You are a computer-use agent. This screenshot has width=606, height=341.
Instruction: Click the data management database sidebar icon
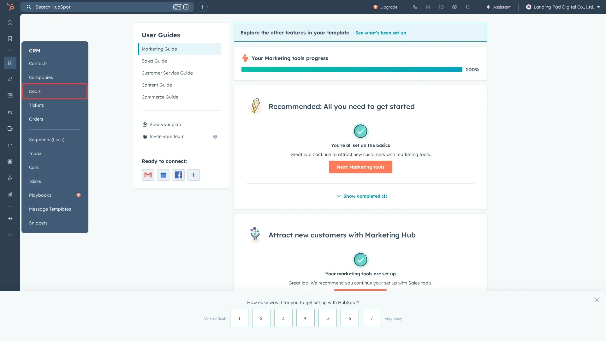point(10,161)
